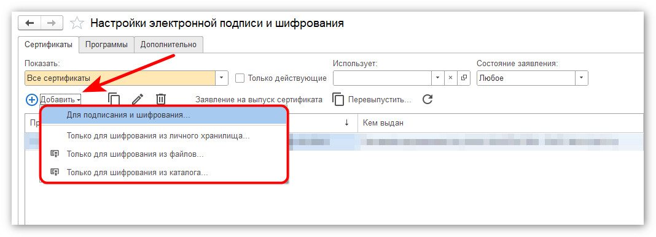Image resolution: width=656 pixels, height=237 pixels.
Task: Choose Для подписания и шифрования menu item
Action: pos(164,115)
